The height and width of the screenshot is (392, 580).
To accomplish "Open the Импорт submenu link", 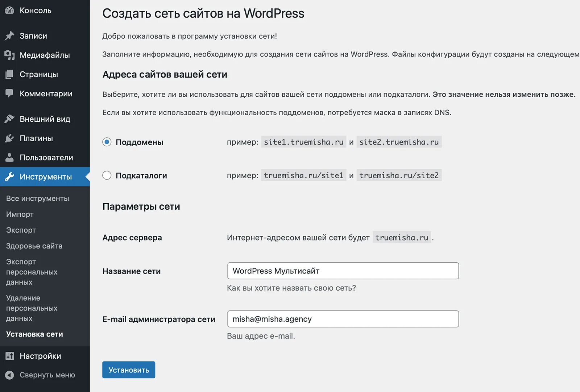I will [20, 214].
